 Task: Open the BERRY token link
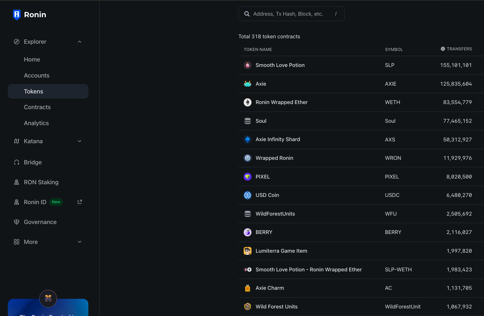[264, 232]
